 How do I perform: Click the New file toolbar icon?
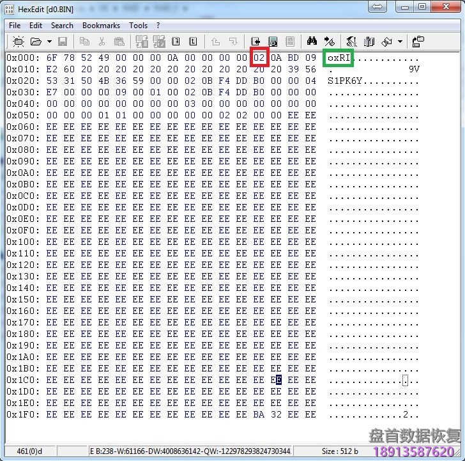point(18,42)
